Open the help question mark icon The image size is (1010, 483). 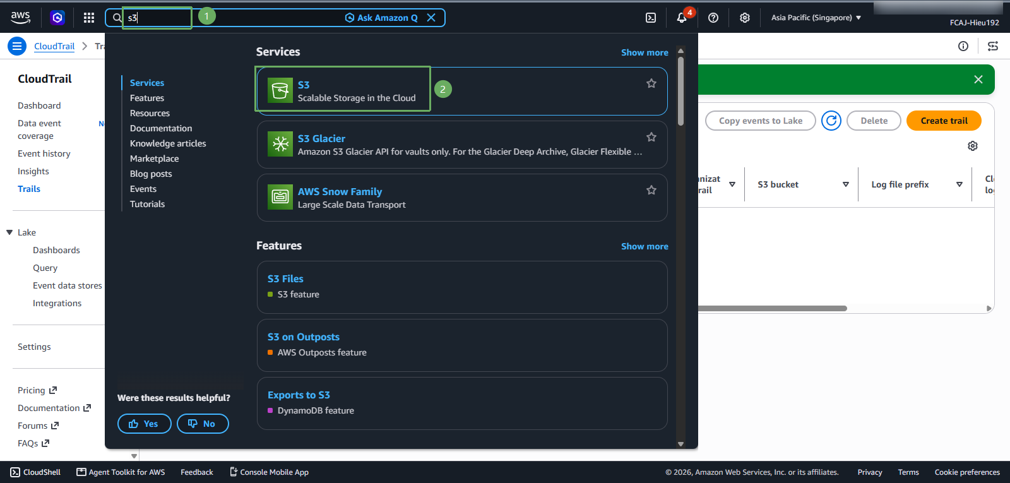713,18
